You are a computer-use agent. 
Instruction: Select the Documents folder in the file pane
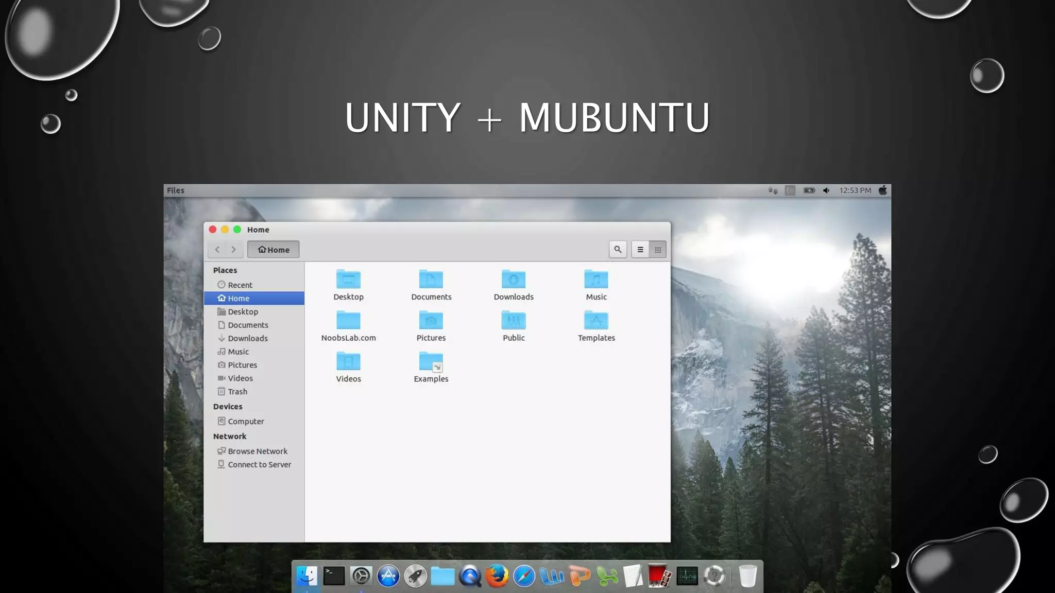431,285
